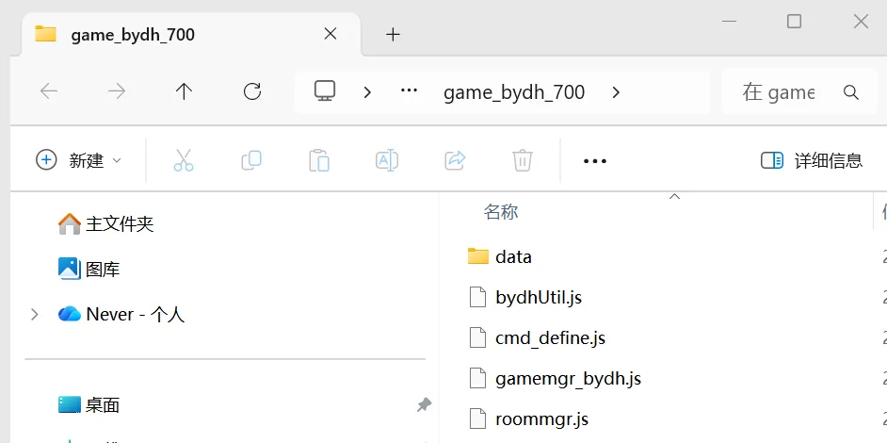887x443 pixels.
Task: Click the 主文件夹 house icon
Action: 70,223
